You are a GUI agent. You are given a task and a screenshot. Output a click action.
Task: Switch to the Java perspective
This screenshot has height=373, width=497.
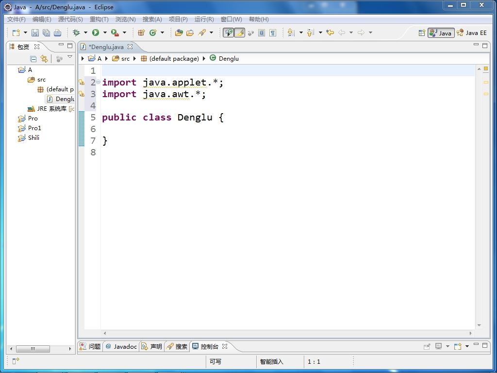point(441,33)
